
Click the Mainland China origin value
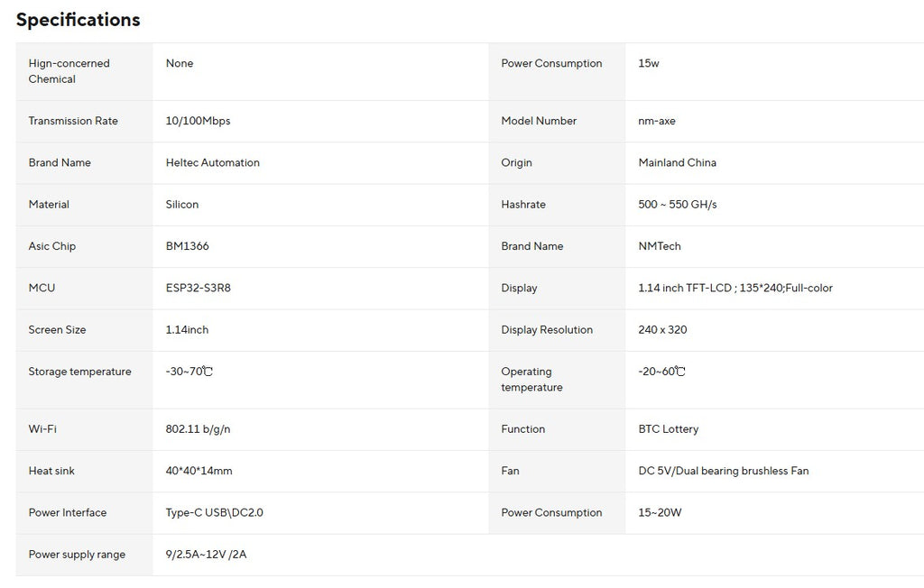click(x=677, y=163)
